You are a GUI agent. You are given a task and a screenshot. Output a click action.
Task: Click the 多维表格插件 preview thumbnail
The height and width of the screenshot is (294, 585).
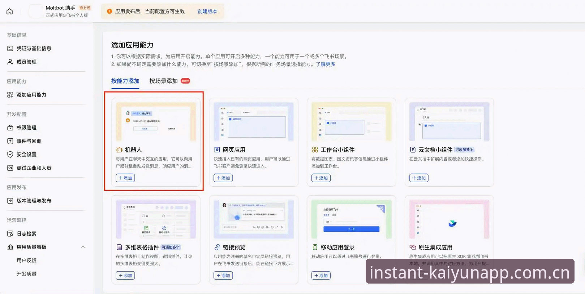[x=156, y=219]
